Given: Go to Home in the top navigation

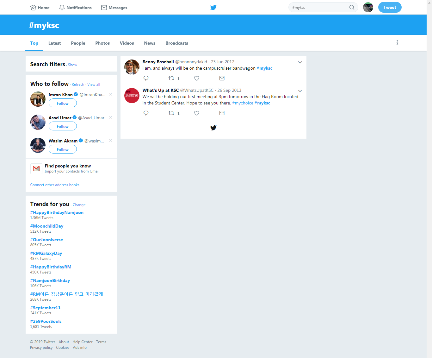Looking at the screenshot, I should coord(40,8).
